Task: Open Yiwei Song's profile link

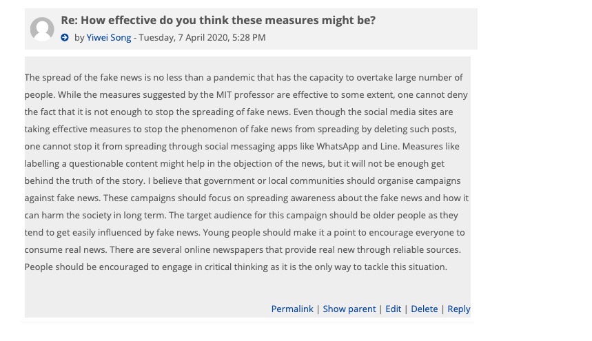Action: click(x=108, y=38)
